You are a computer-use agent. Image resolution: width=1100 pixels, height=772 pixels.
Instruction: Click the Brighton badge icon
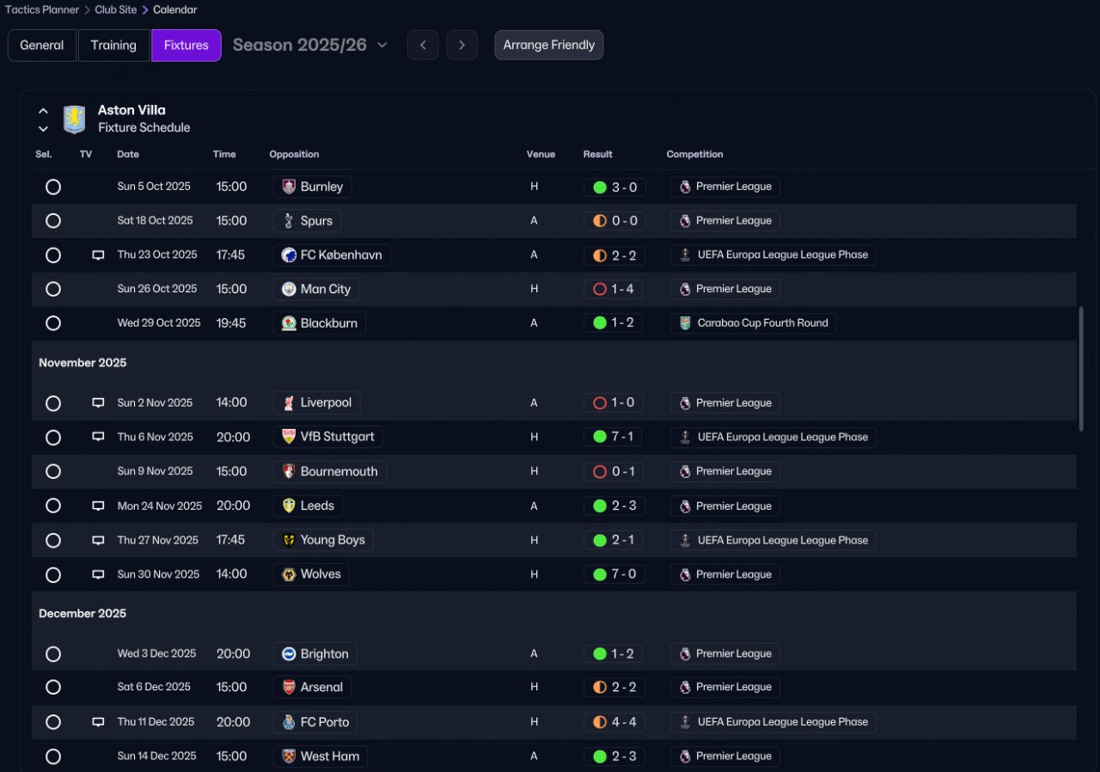coord(289,654)
